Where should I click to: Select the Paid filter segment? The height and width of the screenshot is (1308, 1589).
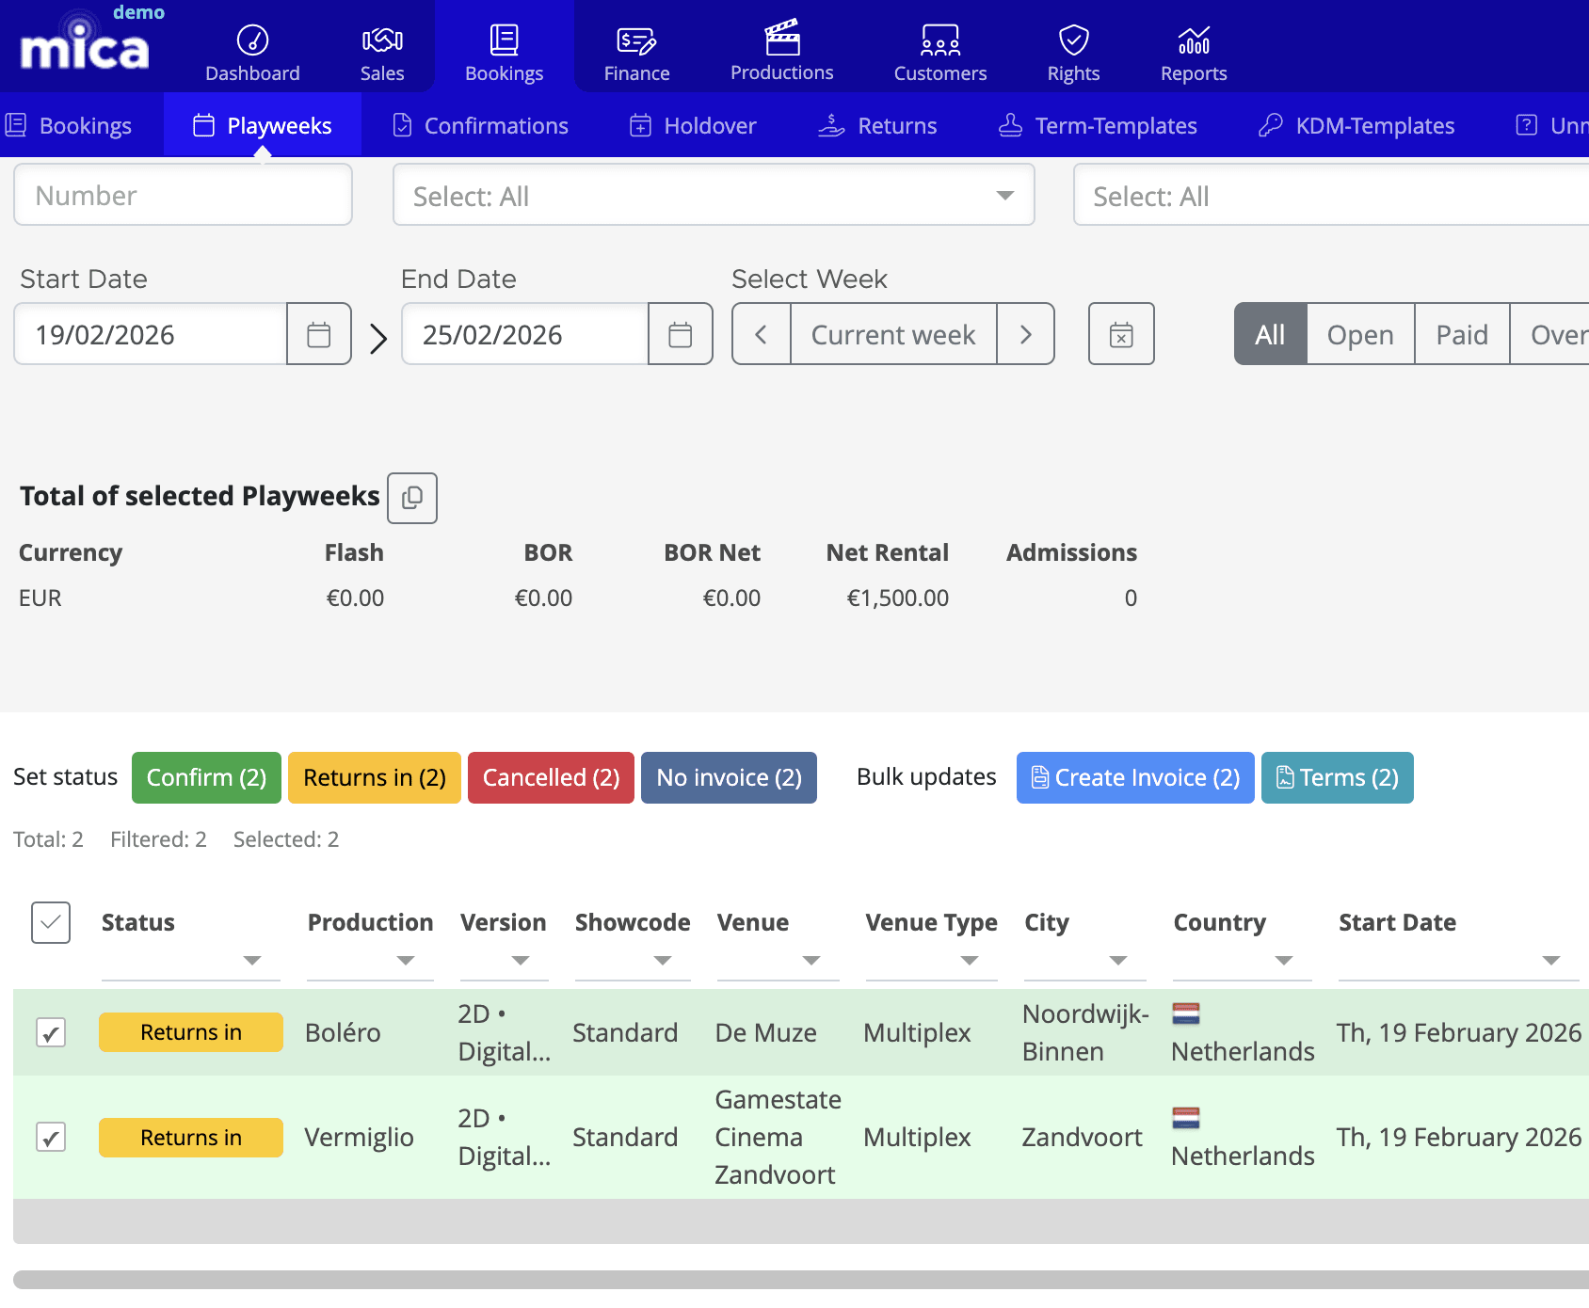pyautogui.click(x=1460, y=333)
